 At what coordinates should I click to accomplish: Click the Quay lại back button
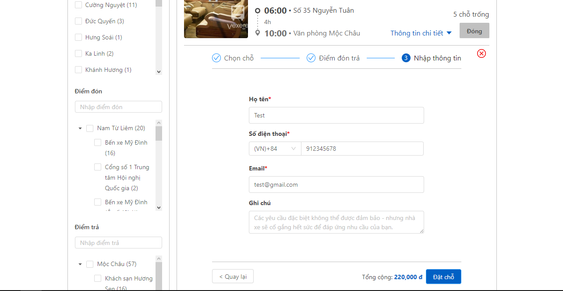233,277
